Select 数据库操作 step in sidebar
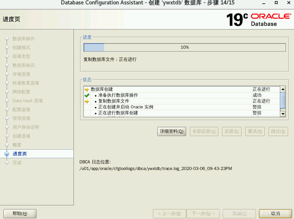 click(23, 39)
